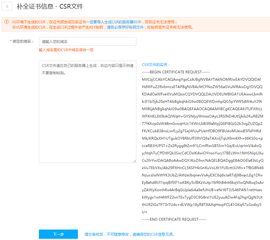Click the page title 补全证书信息 - CSR文件
The width and height of the screenshot is (270, 240).
click(50, 6)
